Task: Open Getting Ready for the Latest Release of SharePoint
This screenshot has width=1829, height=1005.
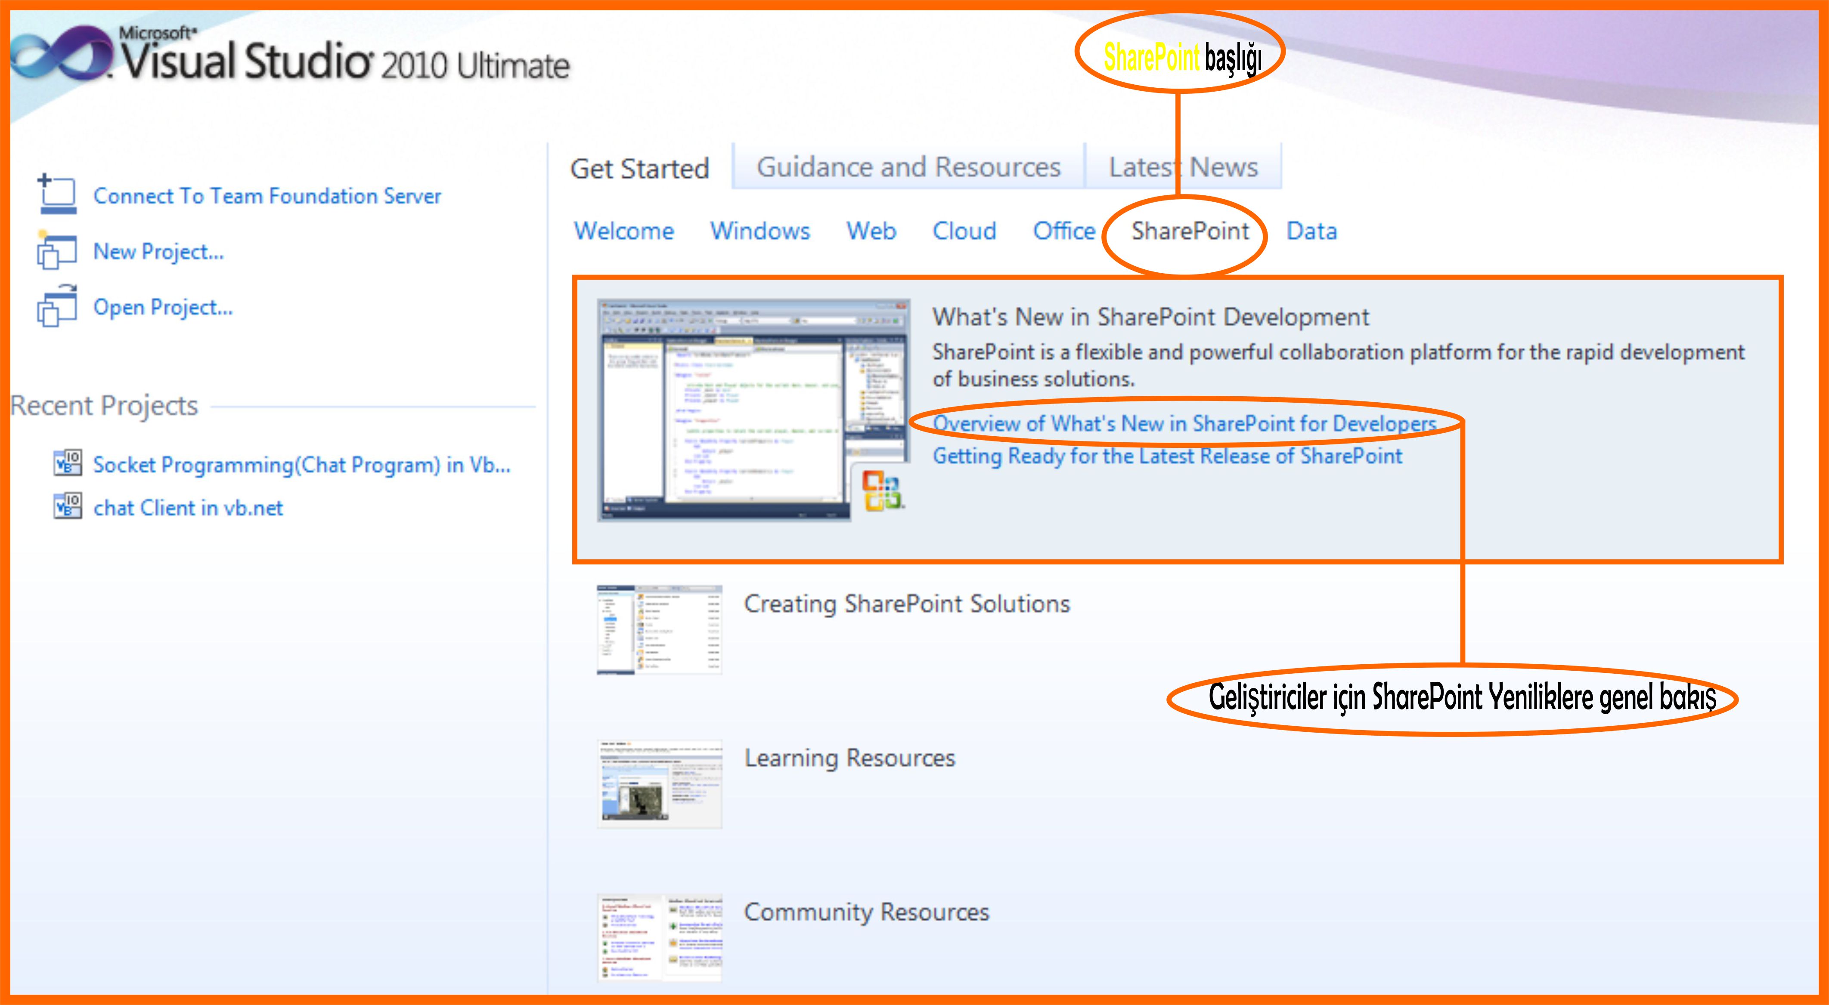Action: point(1167,456)
